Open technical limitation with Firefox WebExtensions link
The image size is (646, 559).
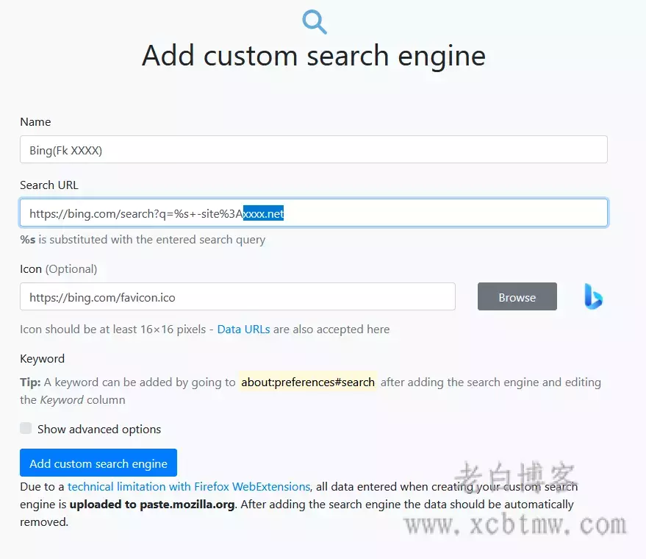pos(189,487)
